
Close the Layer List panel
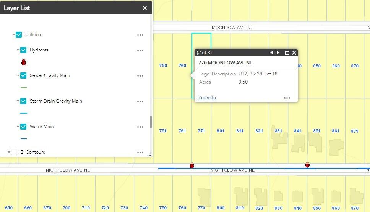145,8
